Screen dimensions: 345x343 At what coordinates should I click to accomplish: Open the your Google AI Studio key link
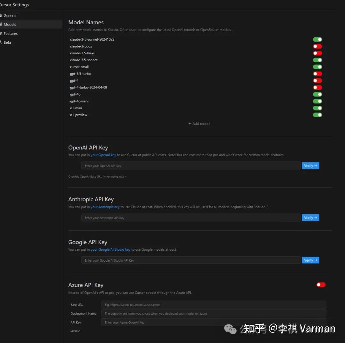[x=110, y=249]
